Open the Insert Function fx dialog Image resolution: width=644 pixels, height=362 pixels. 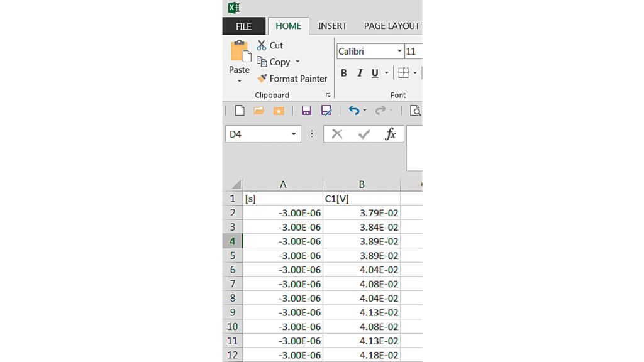pyautogui.click(x=391, y=134)
